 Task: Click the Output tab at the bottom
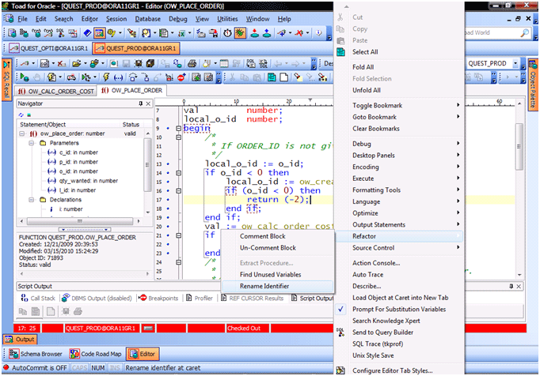(x=21, y=339)
